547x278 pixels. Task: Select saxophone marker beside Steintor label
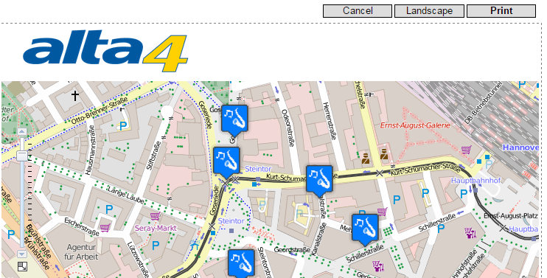[x=226, y=162]
